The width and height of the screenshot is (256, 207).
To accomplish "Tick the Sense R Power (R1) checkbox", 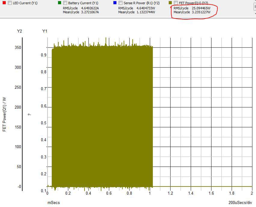I will tap(121, 3).
